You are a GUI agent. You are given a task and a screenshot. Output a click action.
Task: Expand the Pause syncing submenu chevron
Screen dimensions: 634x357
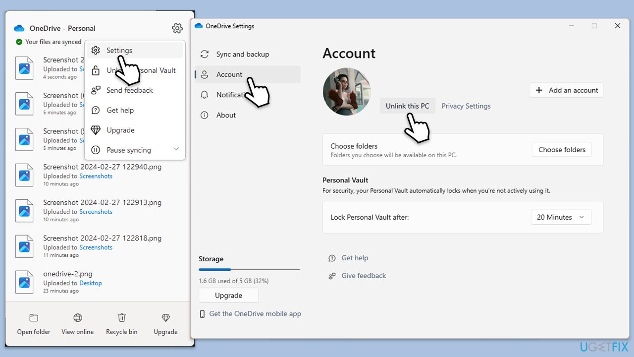pyautogui.click(x=176, y=149)
